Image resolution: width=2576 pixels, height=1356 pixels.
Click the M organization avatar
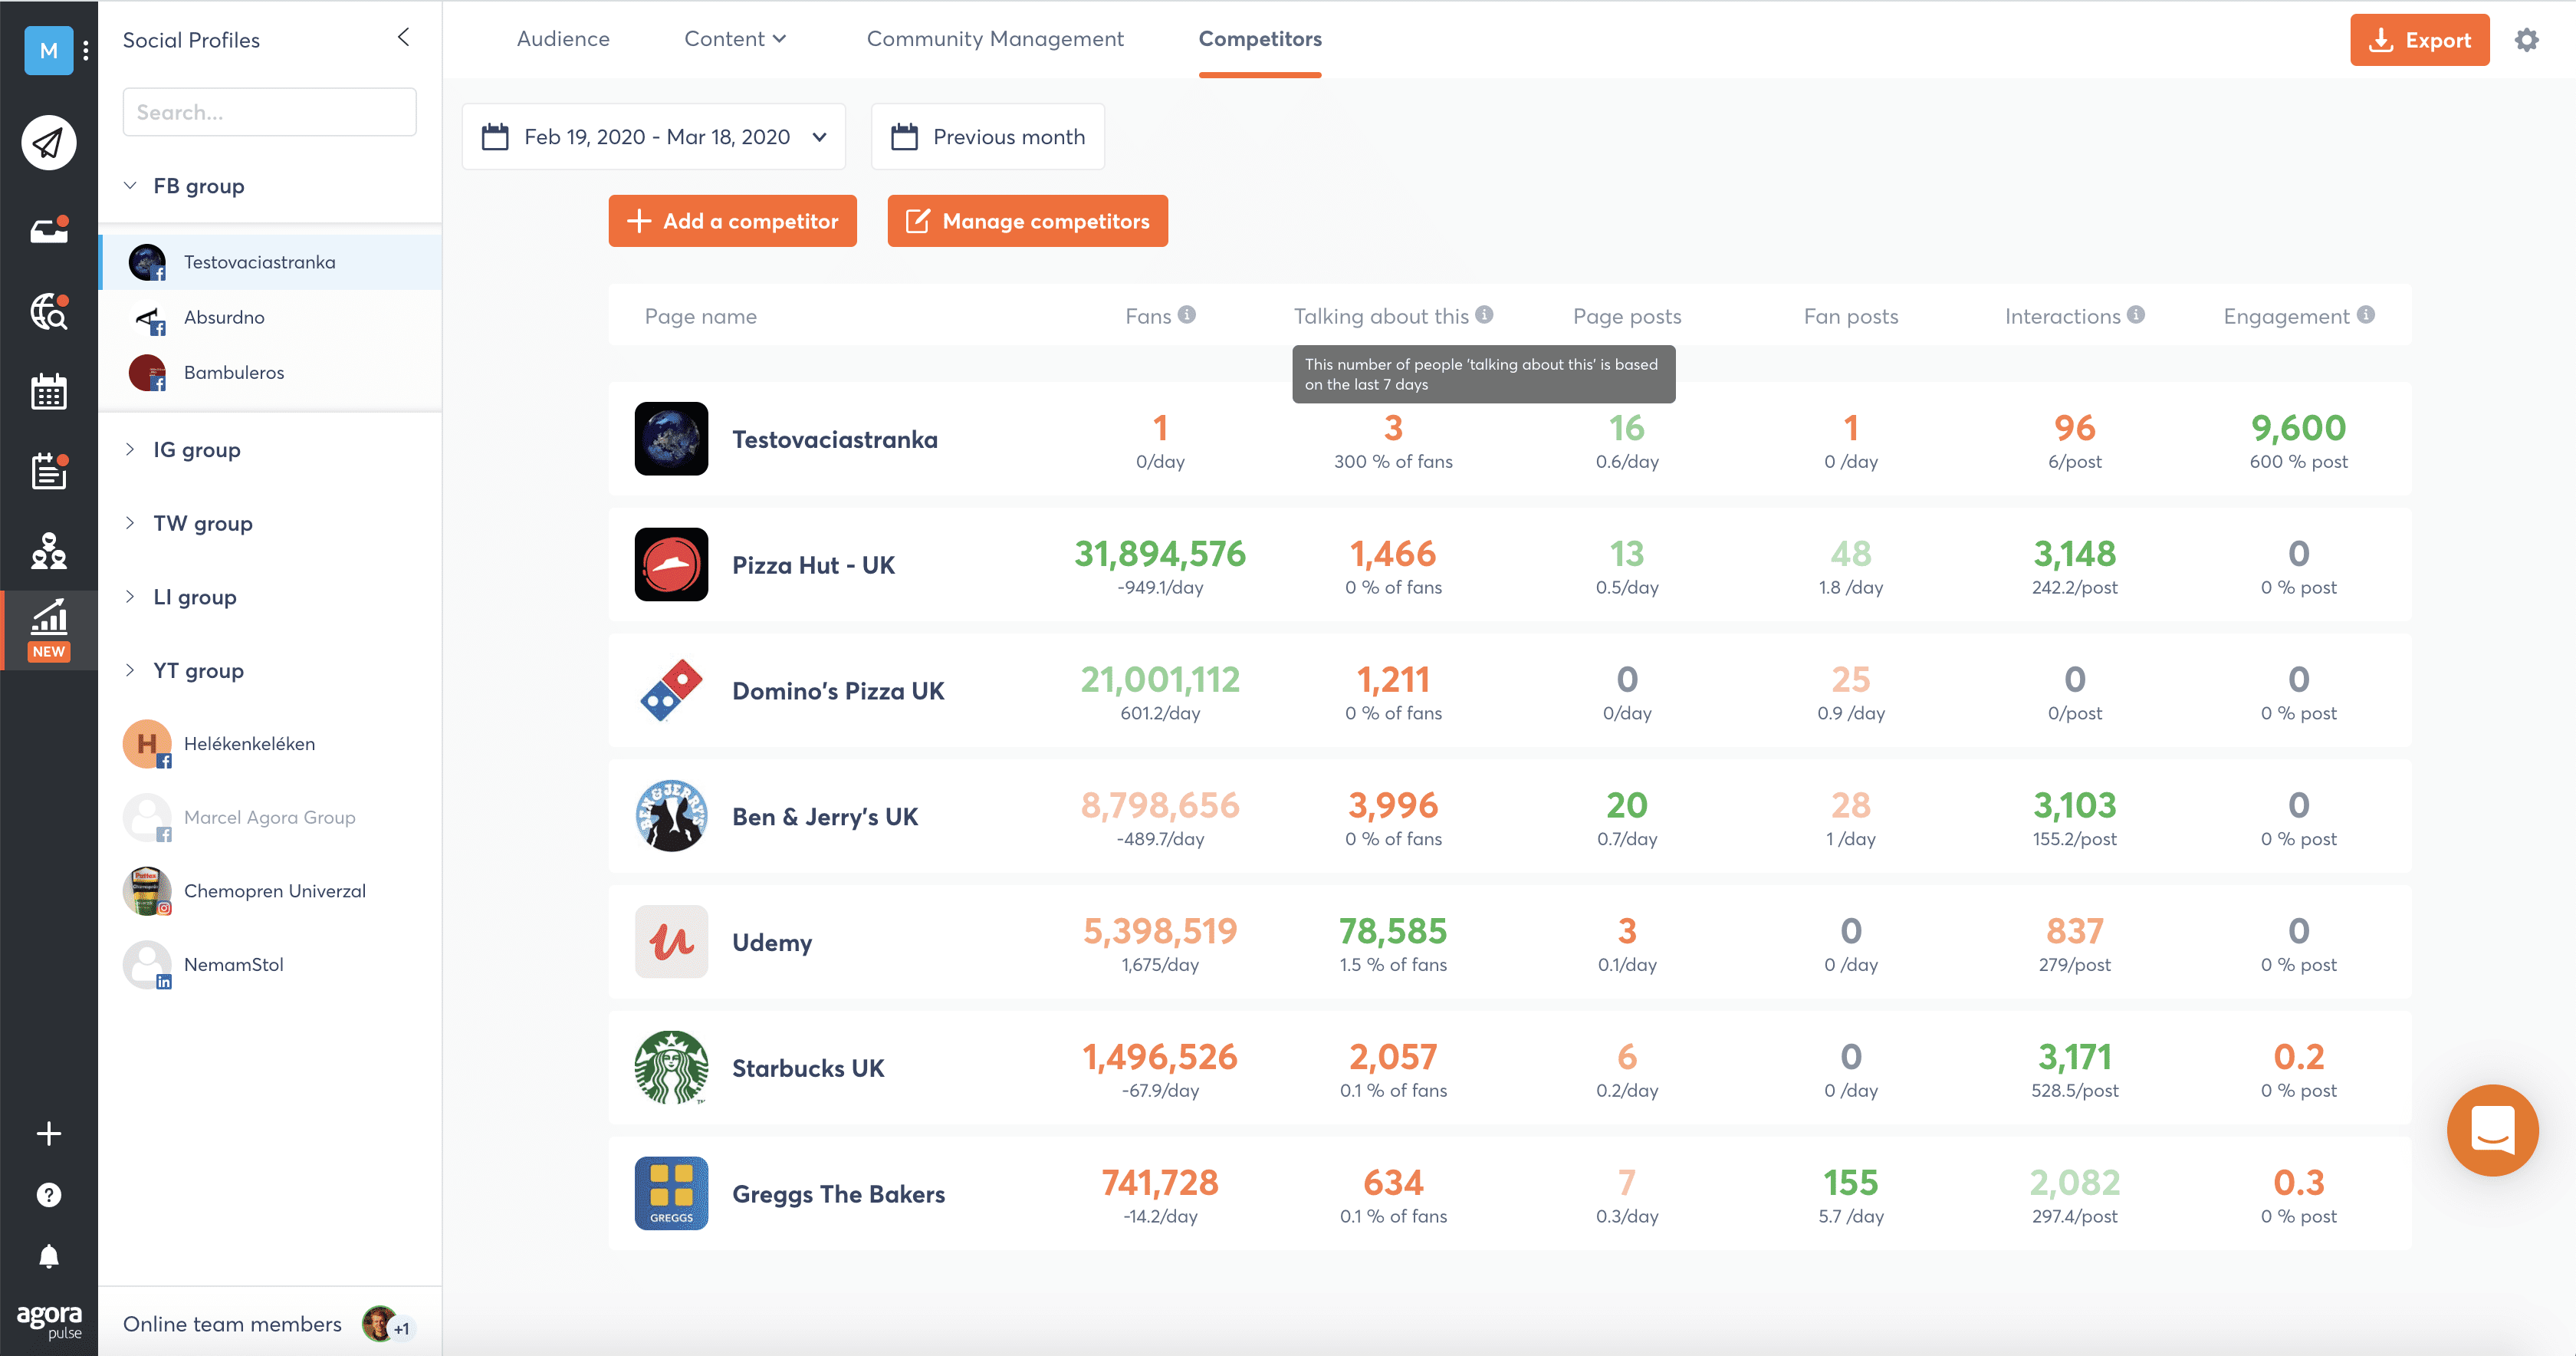click(48, 50)
